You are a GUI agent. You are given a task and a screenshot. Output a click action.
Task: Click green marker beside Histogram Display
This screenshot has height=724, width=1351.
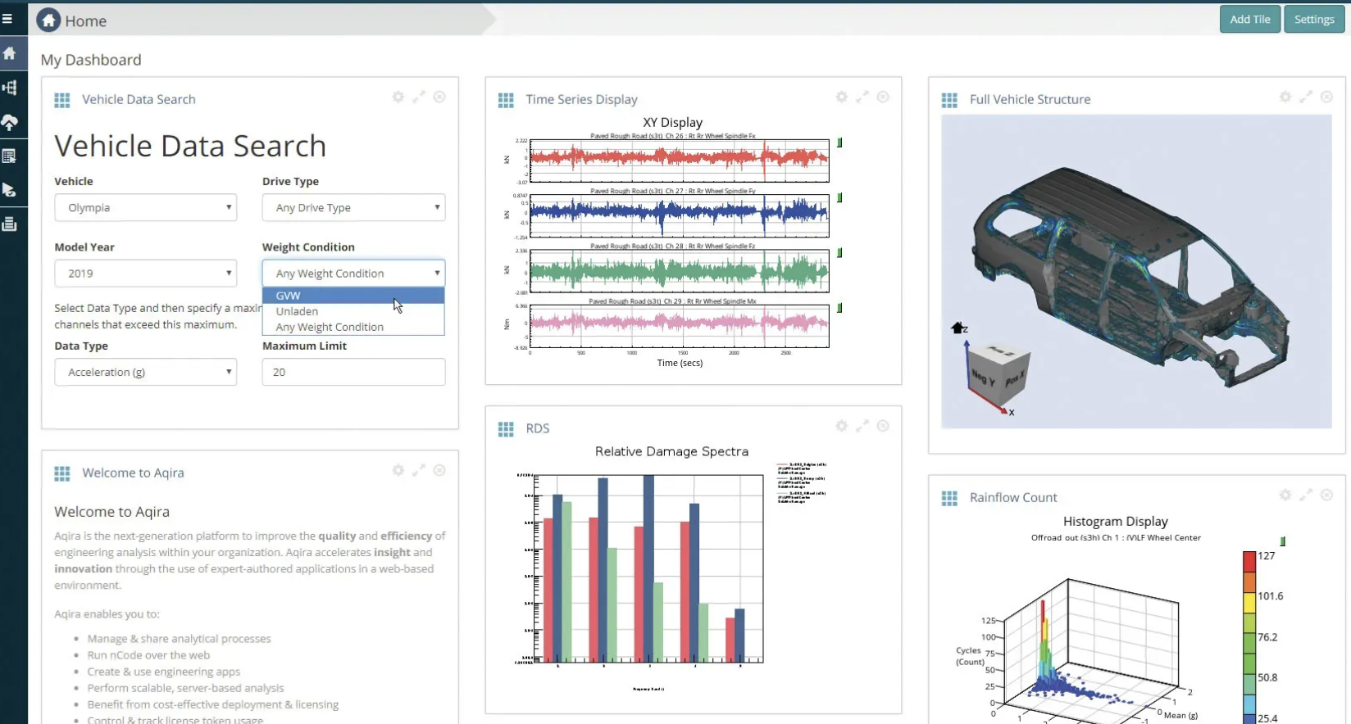[x=1283, y=541]
